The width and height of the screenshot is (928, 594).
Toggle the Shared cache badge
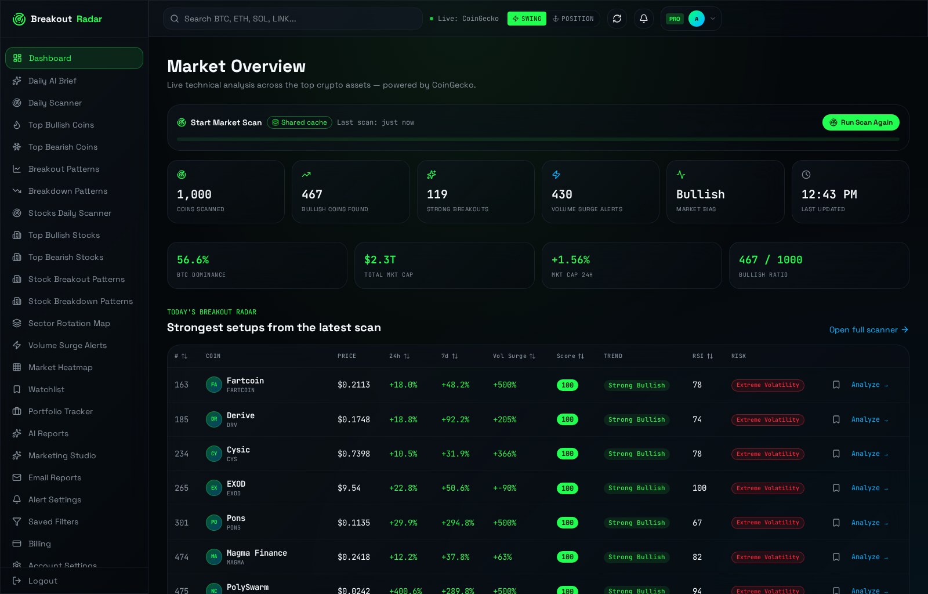pos(299,122)
